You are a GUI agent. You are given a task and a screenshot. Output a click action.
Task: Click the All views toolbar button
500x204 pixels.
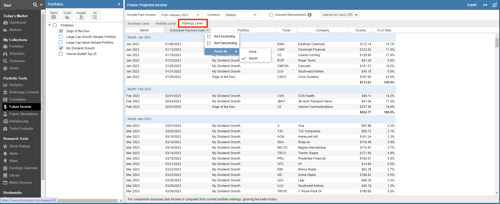point(95,15)
